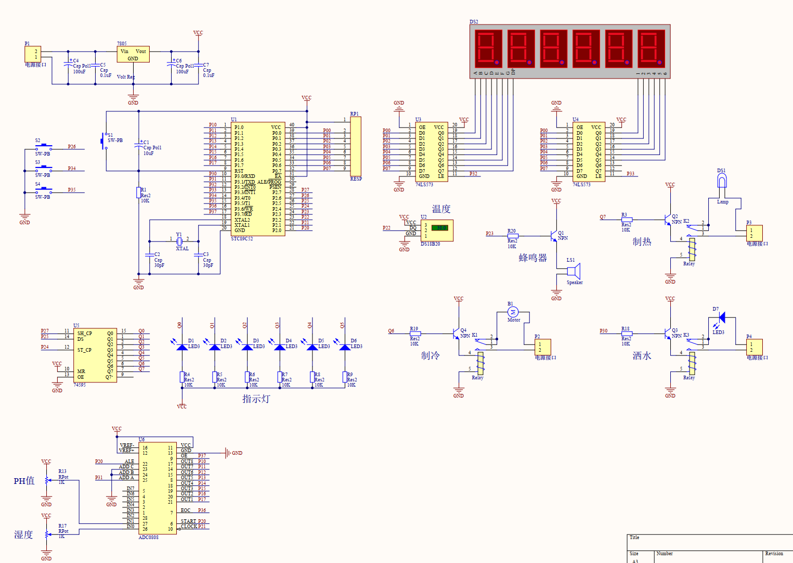Select the Q2 NPN heating transistor
This screenshot has width=793, height=563.
[x=668, y=220]
